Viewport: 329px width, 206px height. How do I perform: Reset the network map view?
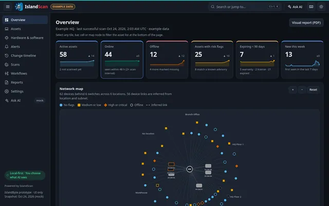coord(313,90)
